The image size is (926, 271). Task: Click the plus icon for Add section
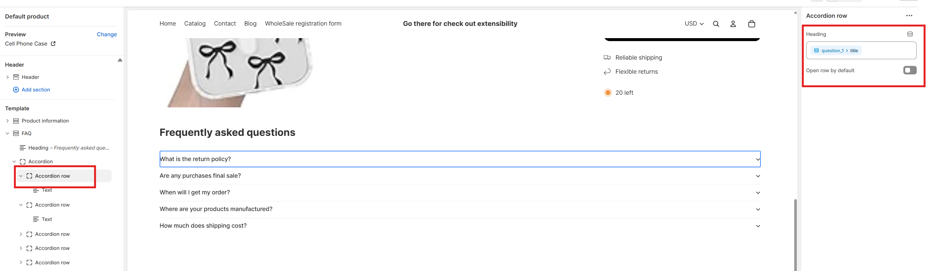pyautogui.click(x=16, y=90)
